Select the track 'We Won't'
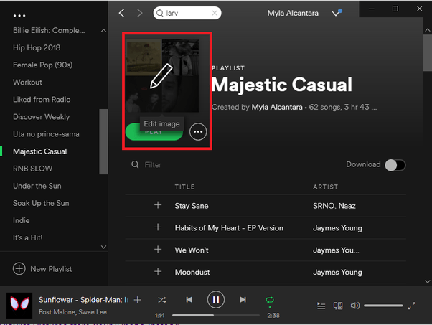432x325 pixels. click(192, 250)
